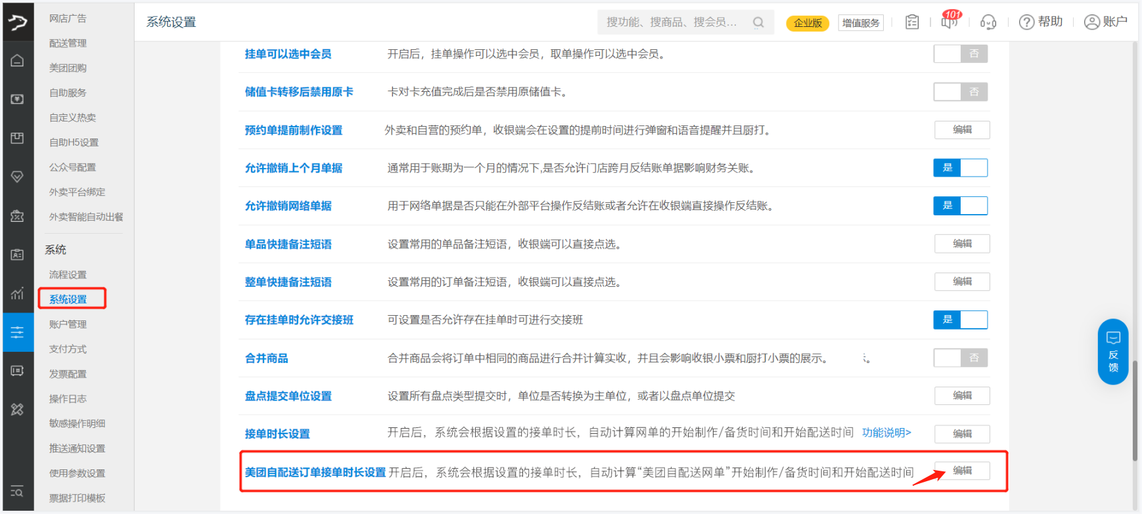The height and width of the screenshot is (514, 1142).
Task: Open the home icon in left rail
Action: pos(18,60)
